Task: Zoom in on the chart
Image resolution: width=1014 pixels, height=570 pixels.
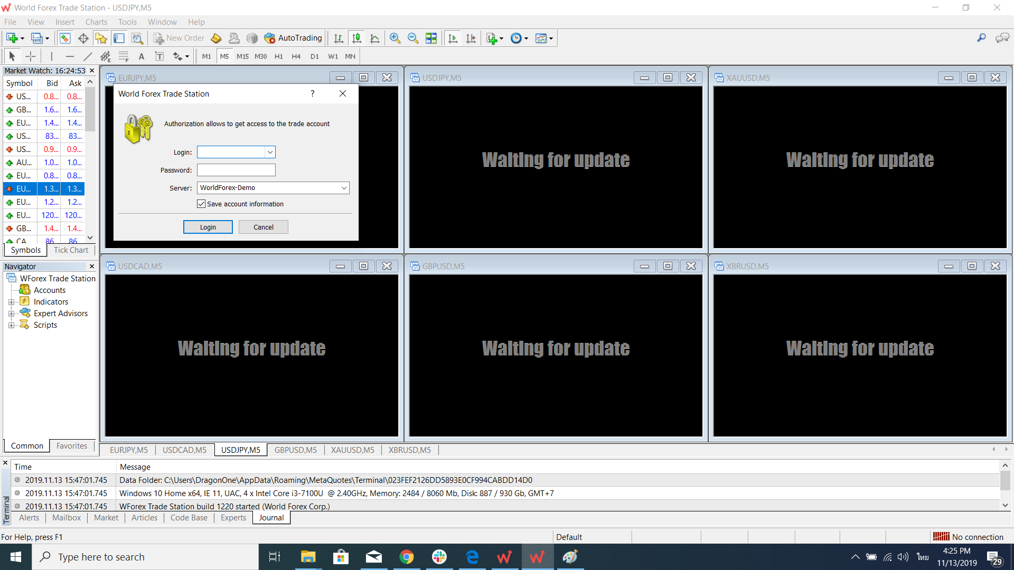Action: point(395,38)
